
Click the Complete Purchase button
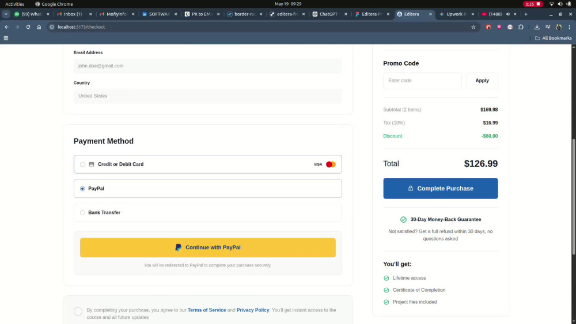click(440, 188)
